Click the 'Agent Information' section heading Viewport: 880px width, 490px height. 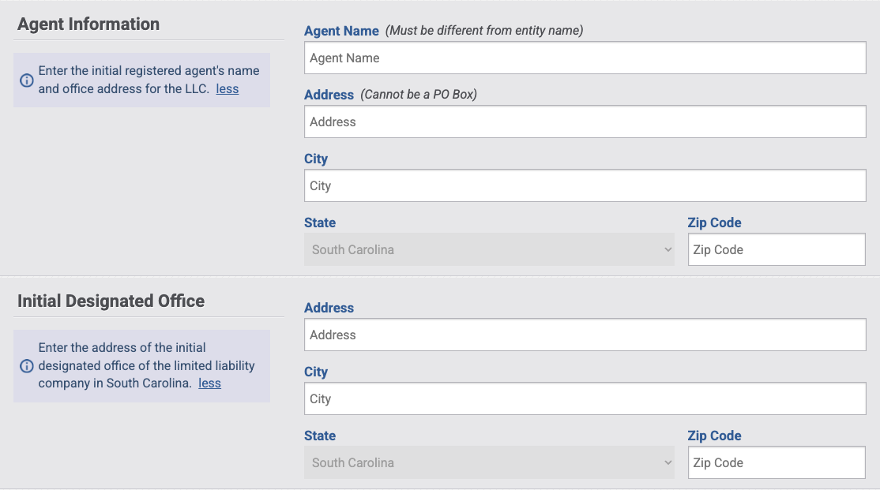(x=88, y=24)
